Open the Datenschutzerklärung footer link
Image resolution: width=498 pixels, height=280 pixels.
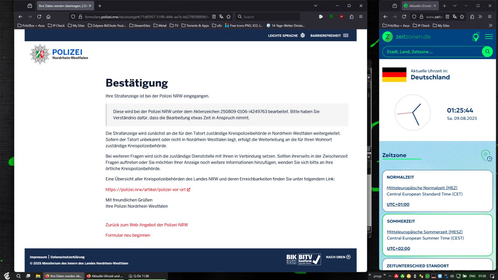tap(67, 257)
